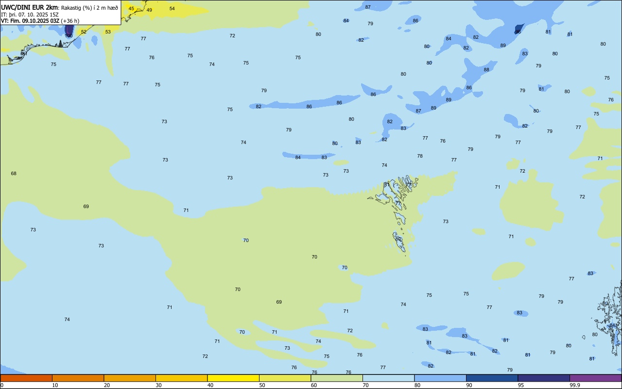Select the map value '49' in the yellow area
This screenshot has height=389, width=622.
pyautogui.click(x=149, y=10)
